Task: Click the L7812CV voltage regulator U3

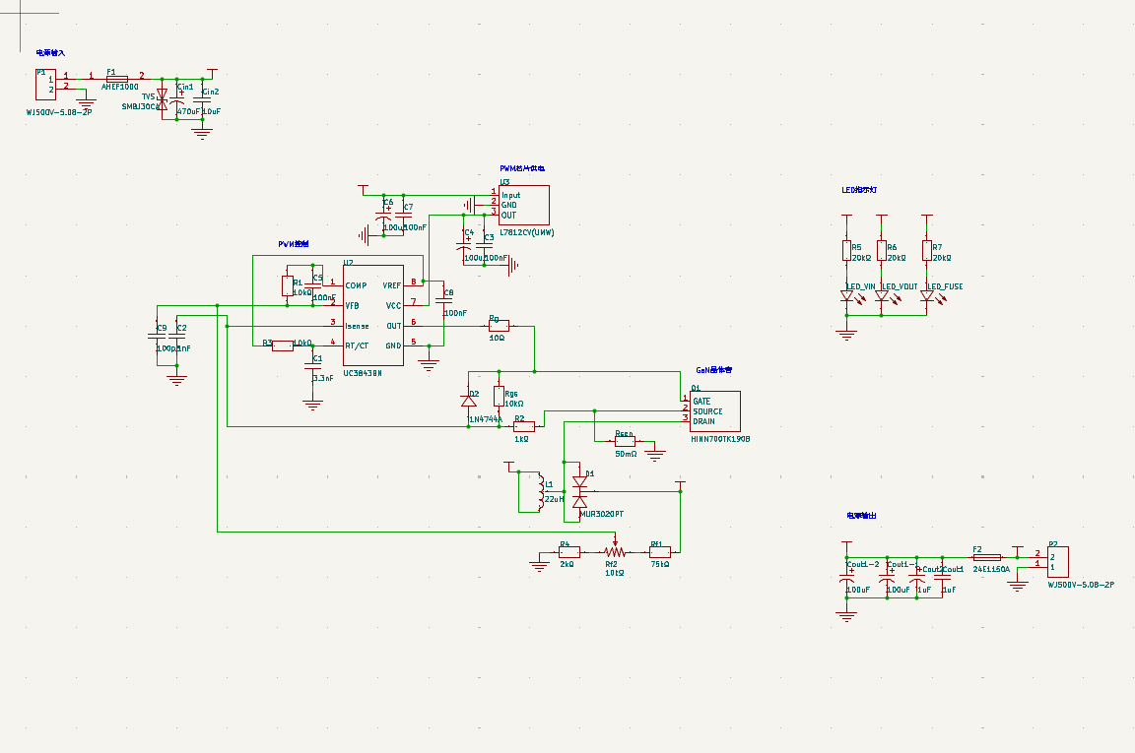Action: (x=524, y=205)
